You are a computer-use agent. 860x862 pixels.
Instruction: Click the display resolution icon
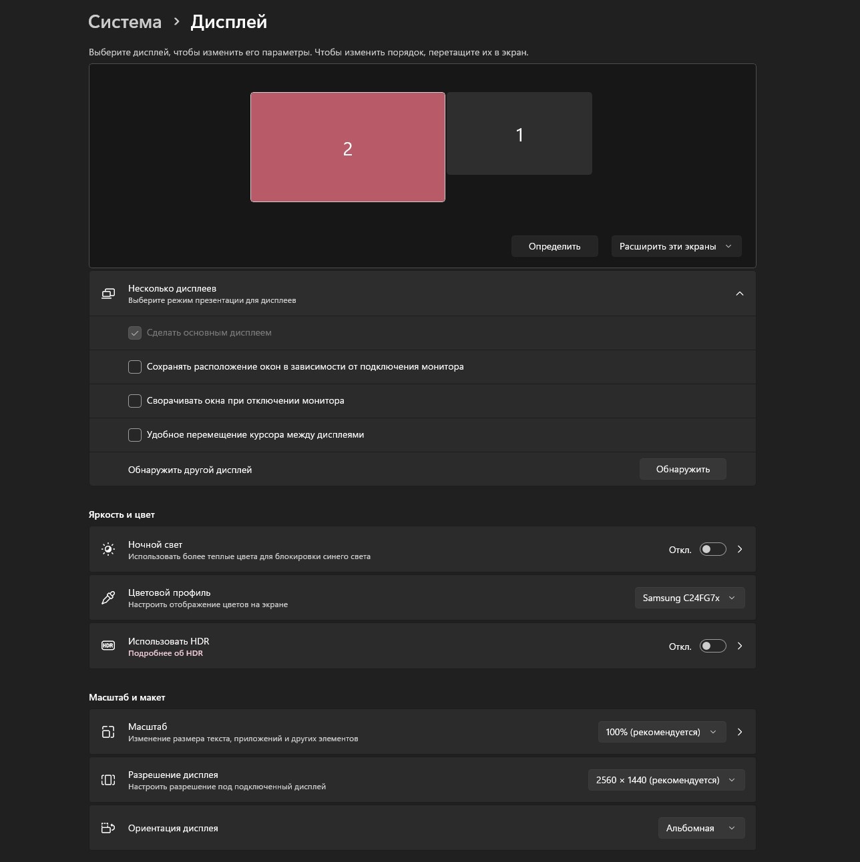pyautogui.click(x=108, y=780)
